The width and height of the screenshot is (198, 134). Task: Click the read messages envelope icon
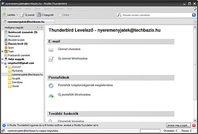(x=51, y=50)
